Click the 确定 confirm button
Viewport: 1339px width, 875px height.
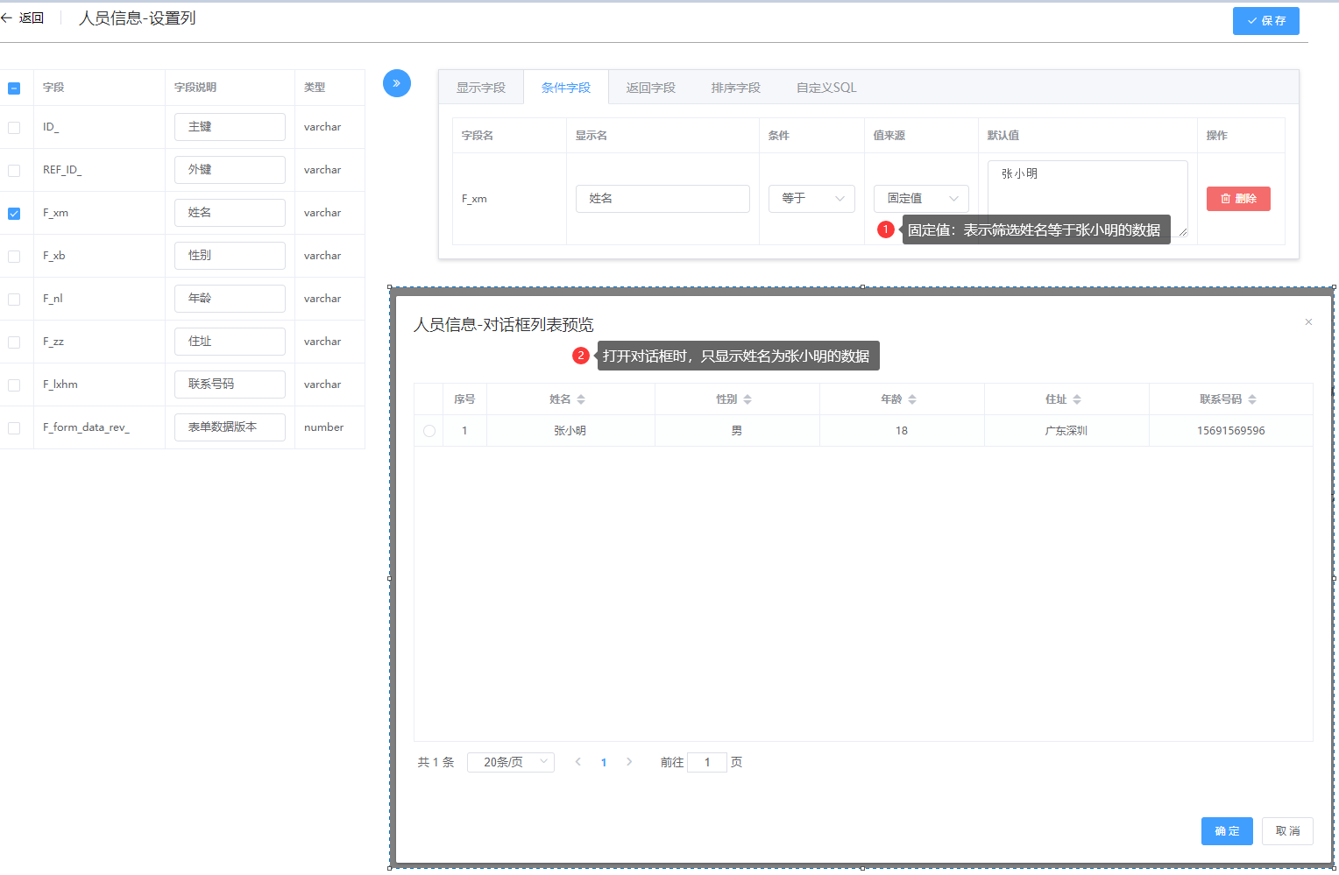click(x=1227, y=831)
